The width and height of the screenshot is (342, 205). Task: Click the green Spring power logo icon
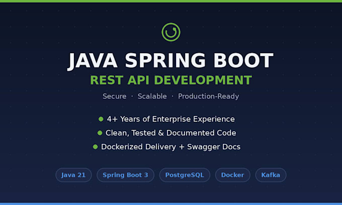(171, 32)
